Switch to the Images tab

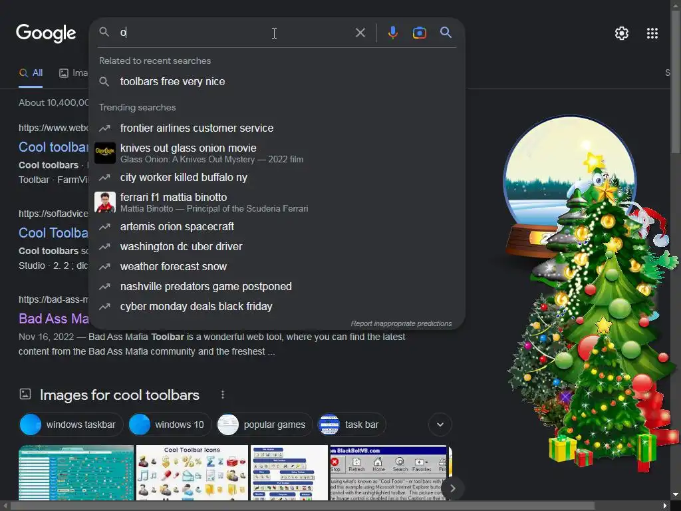click(x=73, y=73)
